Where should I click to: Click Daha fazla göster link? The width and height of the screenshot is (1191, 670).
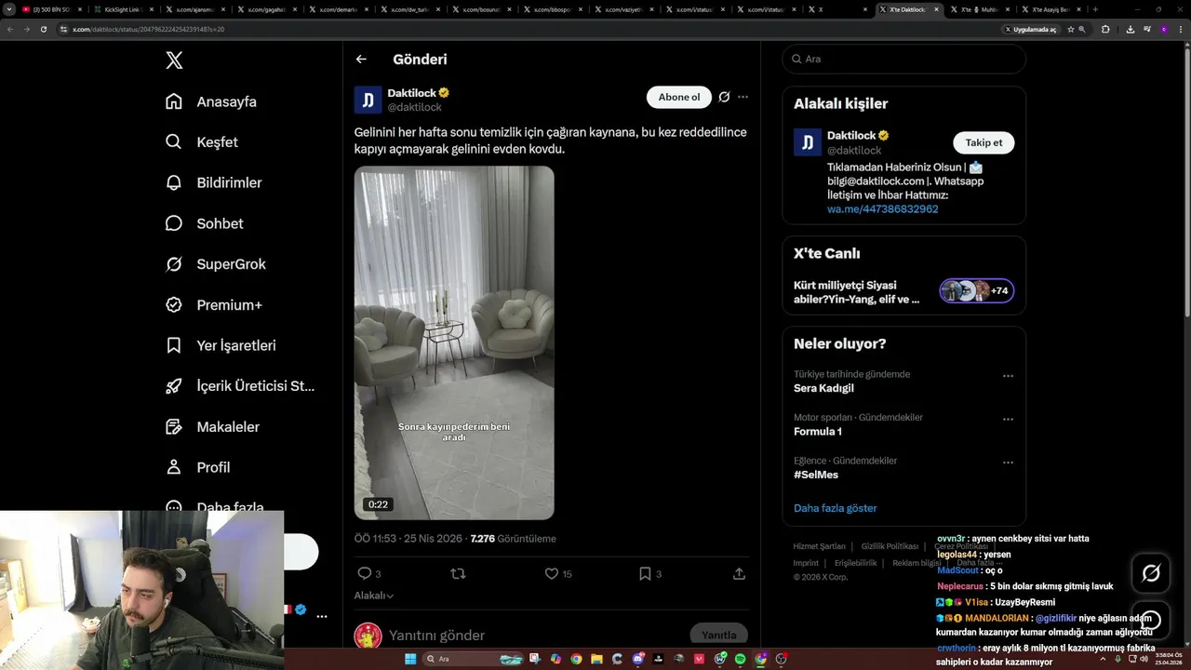[836, 508]
